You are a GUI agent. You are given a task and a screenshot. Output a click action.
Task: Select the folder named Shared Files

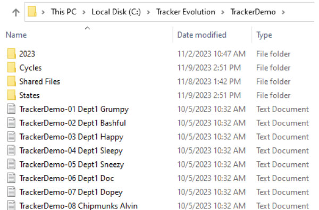(40, 81)
